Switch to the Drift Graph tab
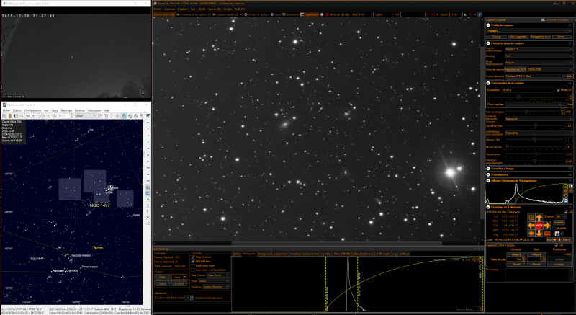 point(383,254)
